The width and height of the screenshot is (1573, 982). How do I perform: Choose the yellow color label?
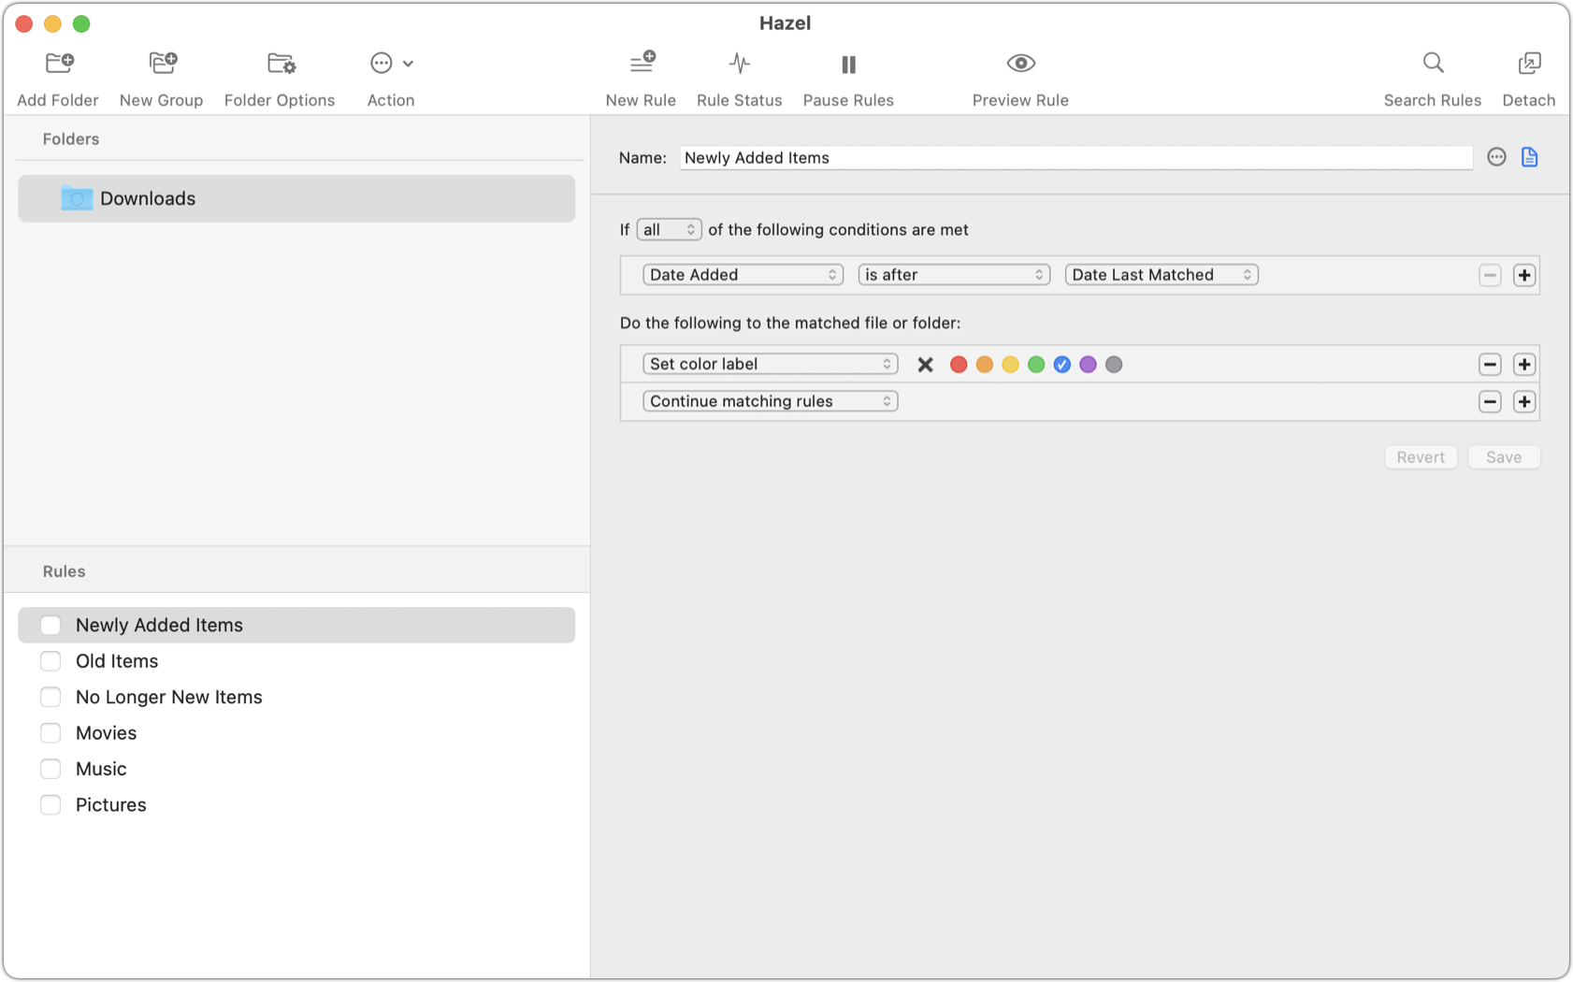[x=1010, y=365]
